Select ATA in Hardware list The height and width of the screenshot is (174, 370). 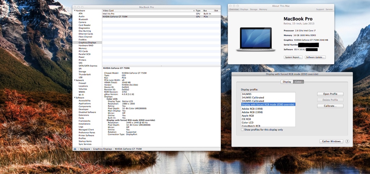click(x=81, y=13)
